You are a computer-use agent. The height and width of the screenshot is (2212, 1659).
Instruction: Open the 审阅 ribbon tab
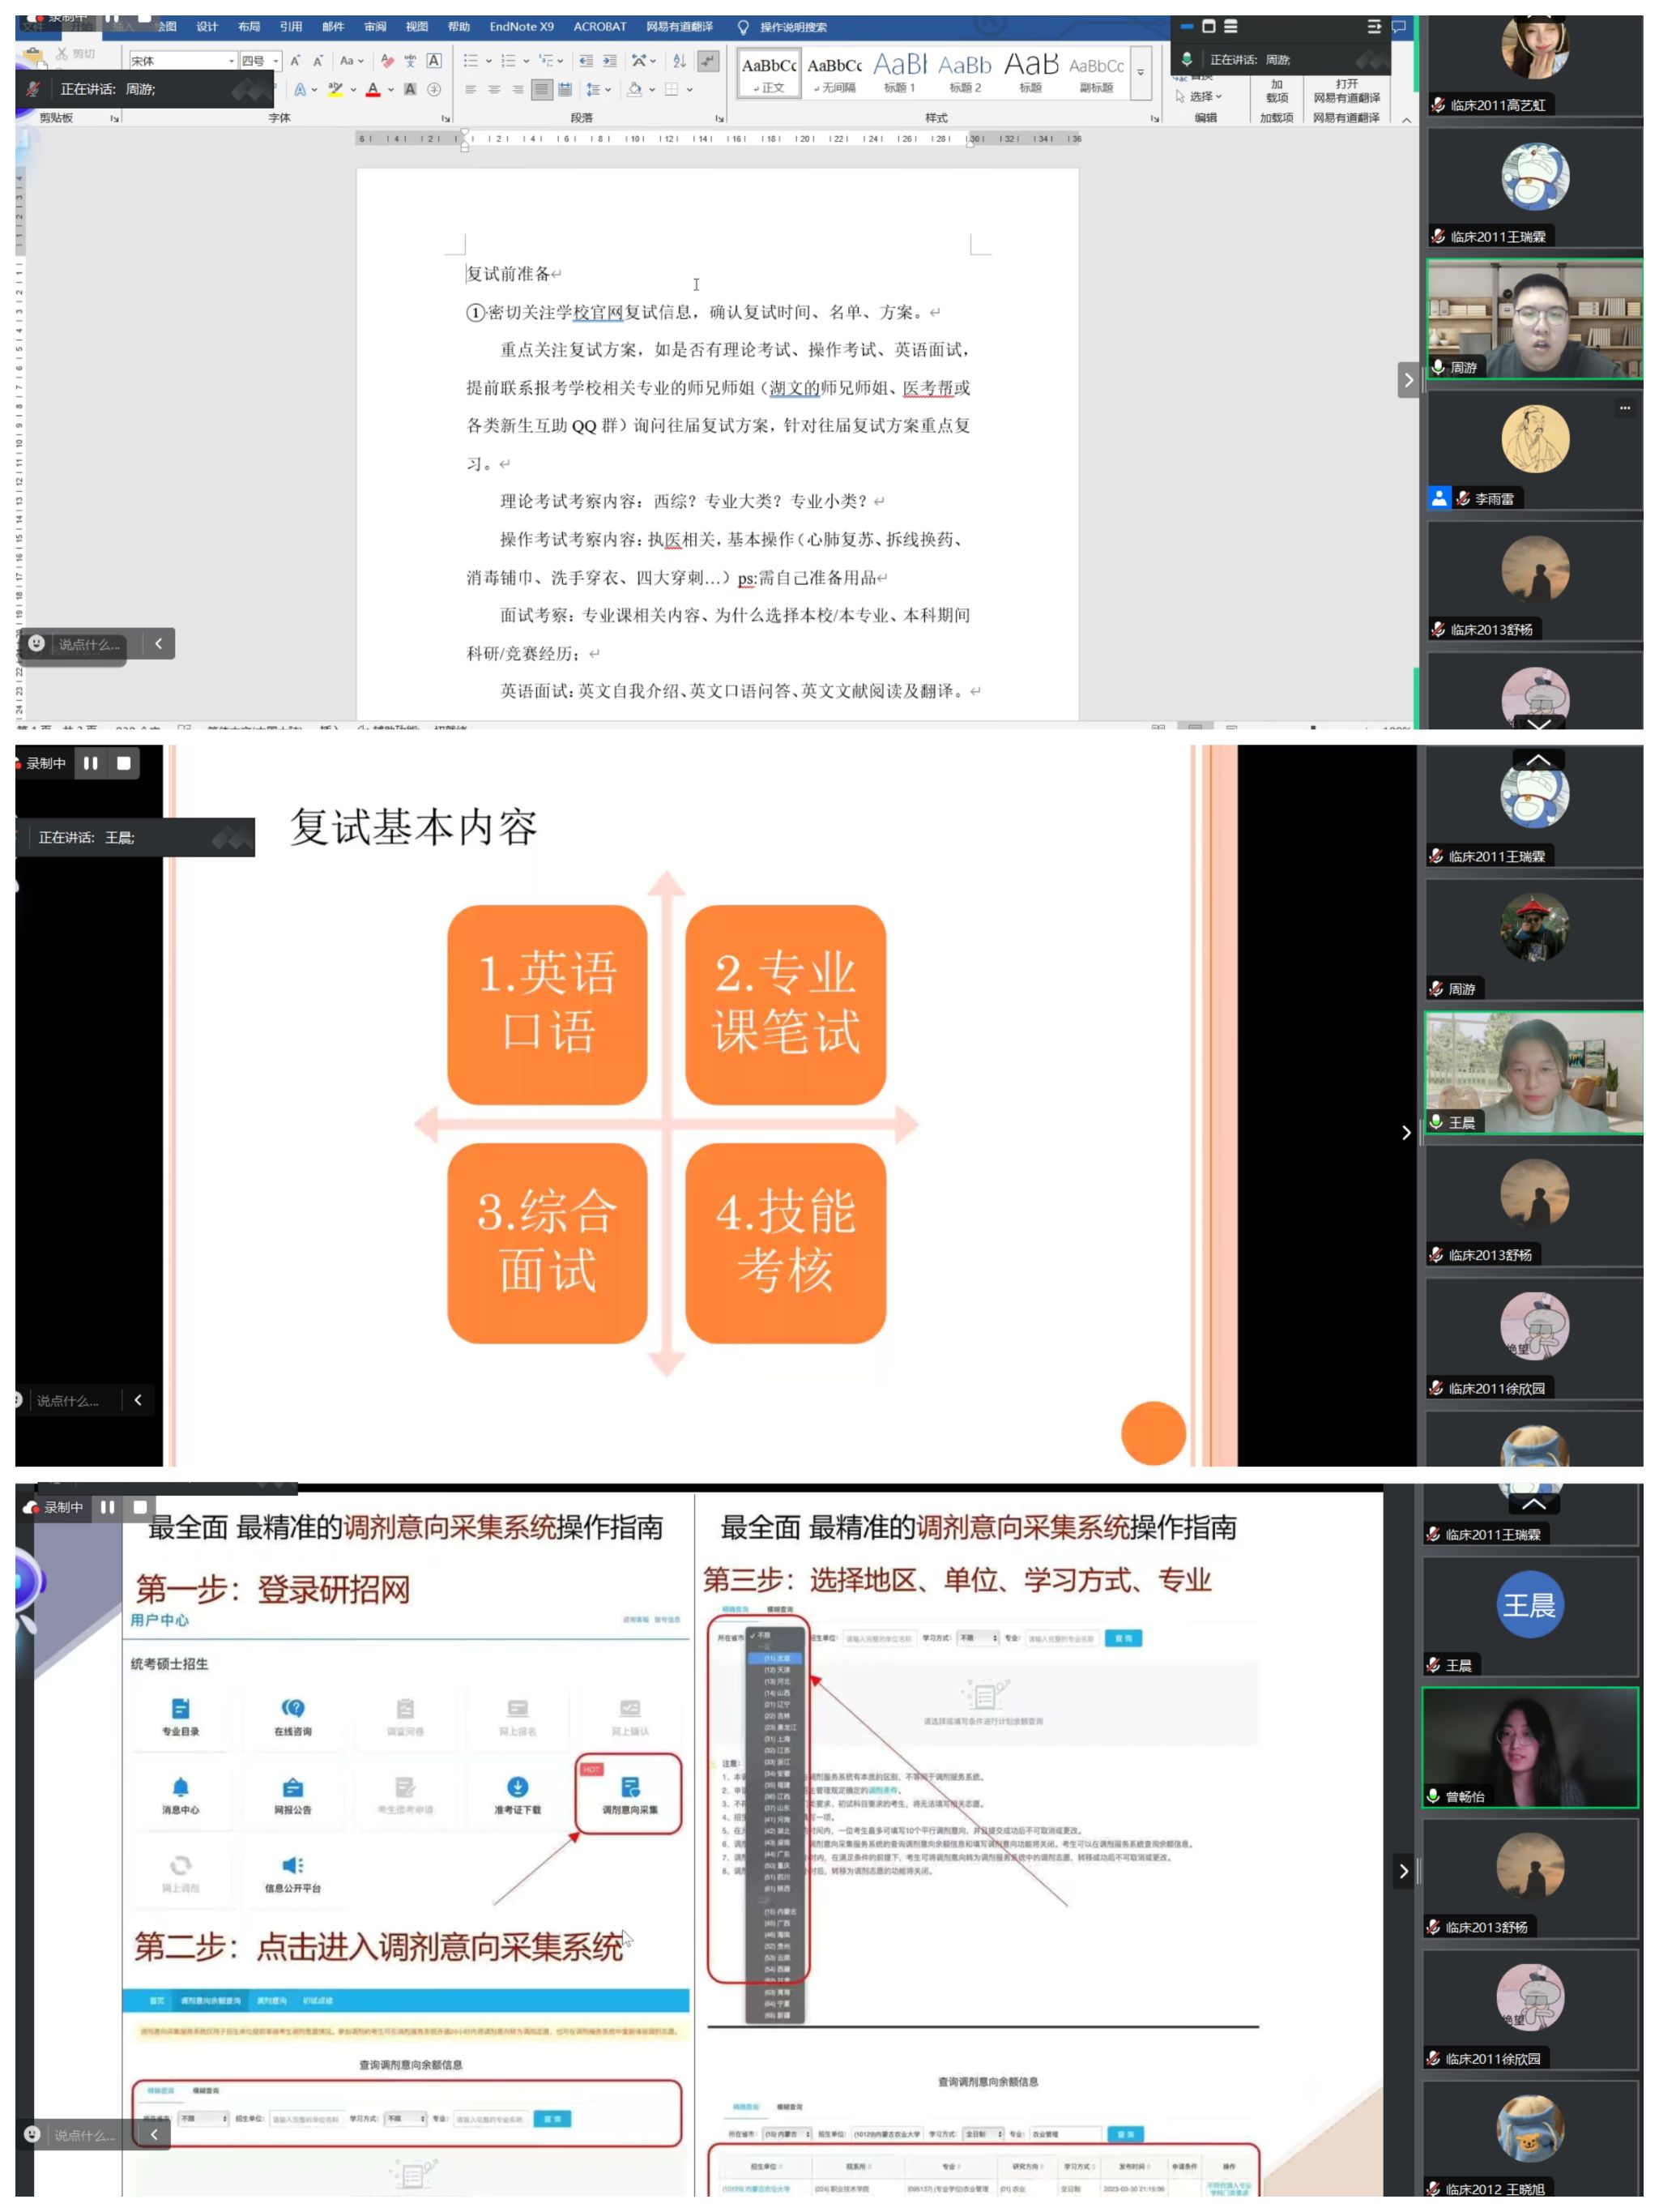tap(375, 27)
